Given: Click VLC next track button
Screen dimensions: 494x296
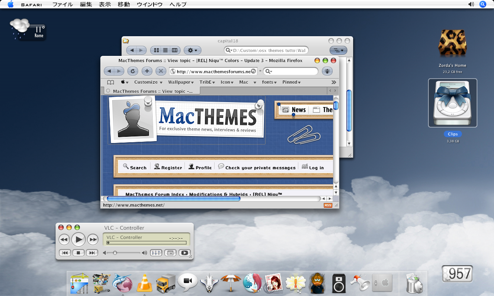Looking at the screenshot, I should pyautogui.click(x=92, y=253).
